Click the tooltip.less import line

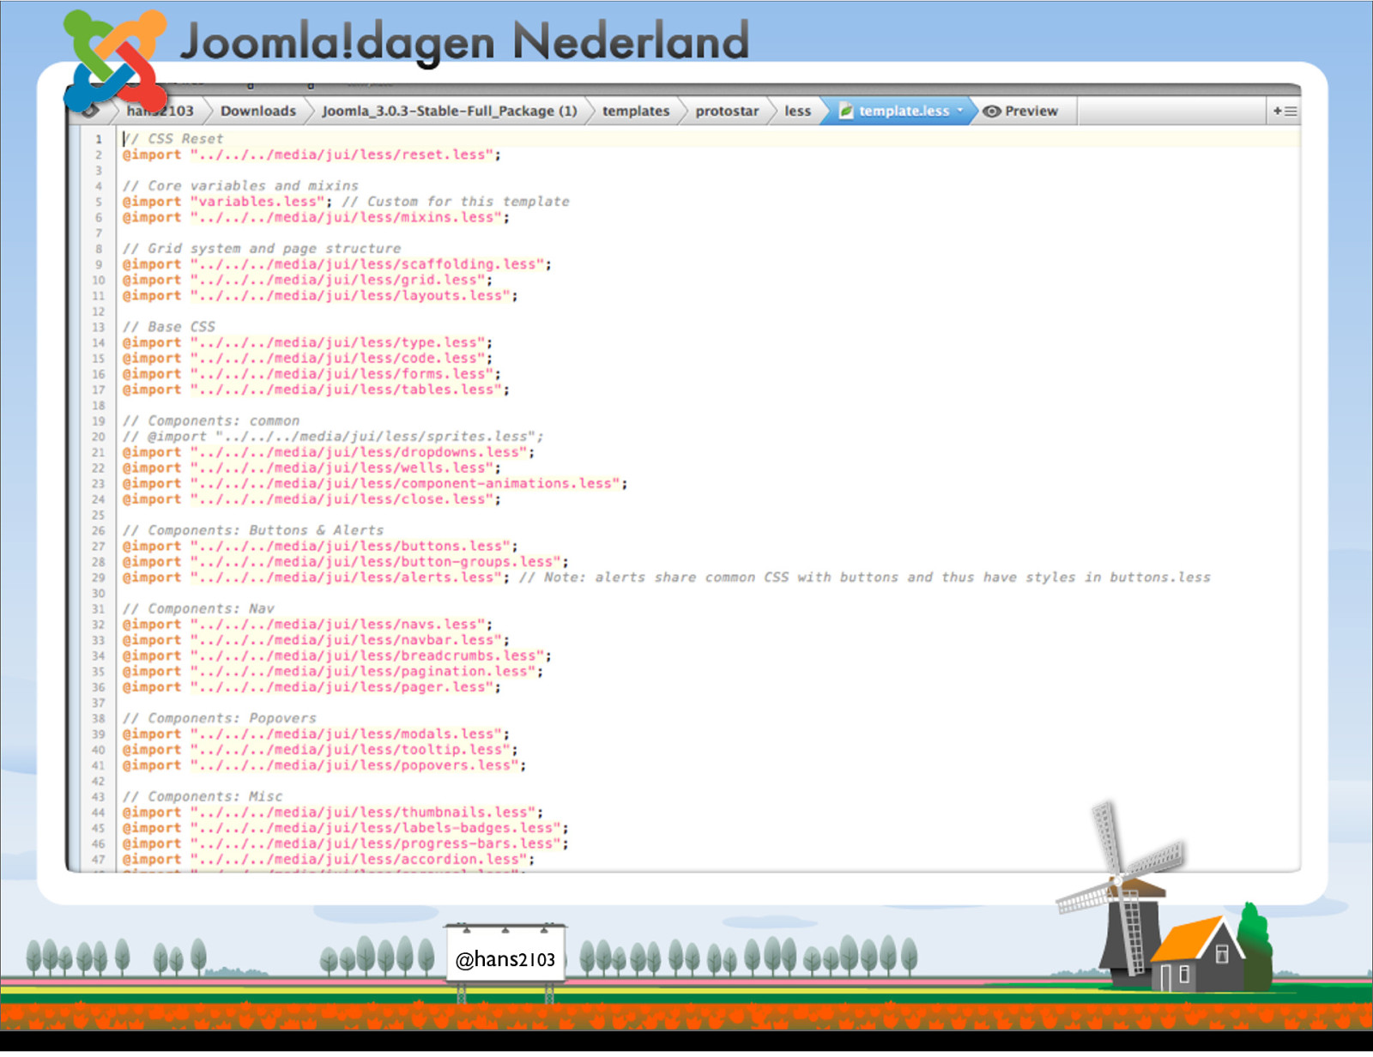[x=320, y=750]
